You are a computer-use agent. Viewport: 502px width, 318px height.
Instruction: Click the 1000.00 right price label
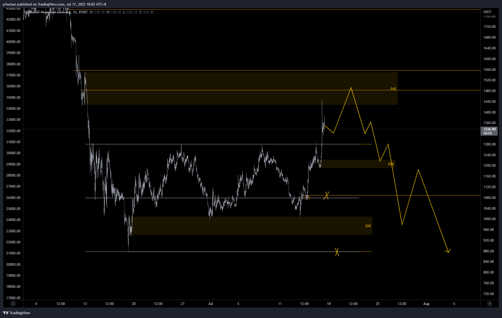(490, 219)
